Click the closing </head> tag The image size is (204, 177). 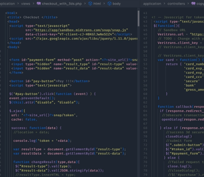14,43
